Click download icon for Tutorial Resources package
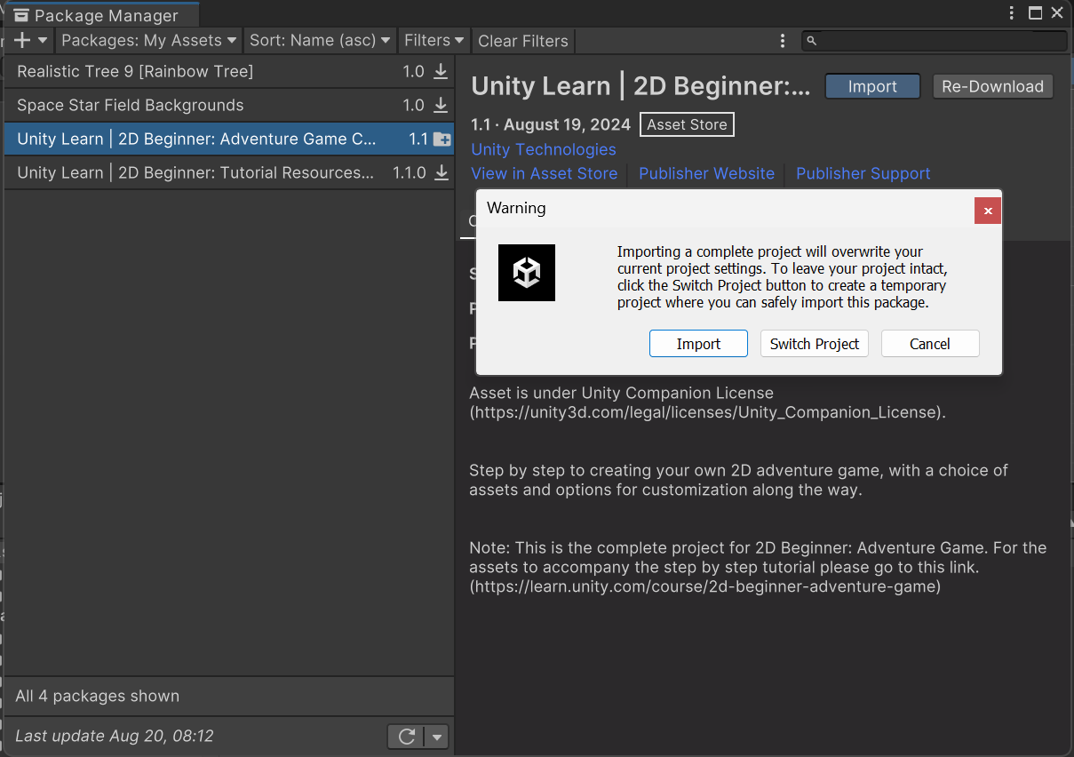Image resolution: width=1074 pixels, height=757 pixels. point(441,173)
